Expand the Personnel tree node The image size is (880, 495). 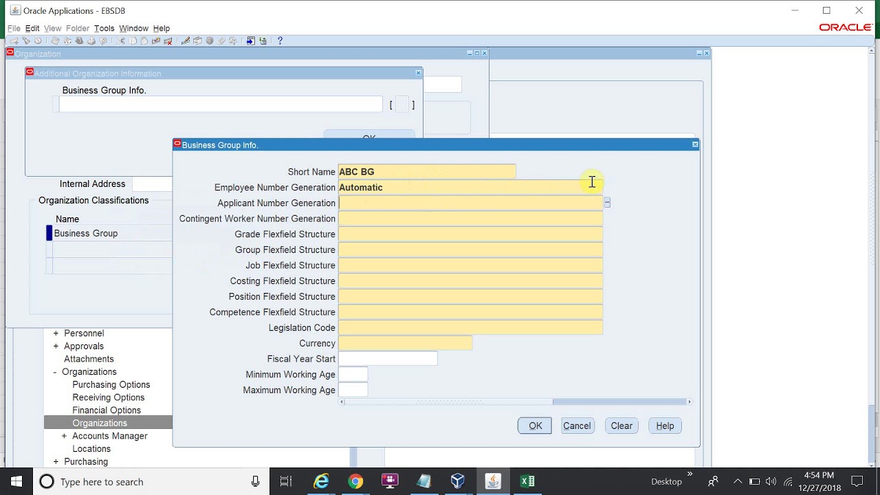(56, 333)
